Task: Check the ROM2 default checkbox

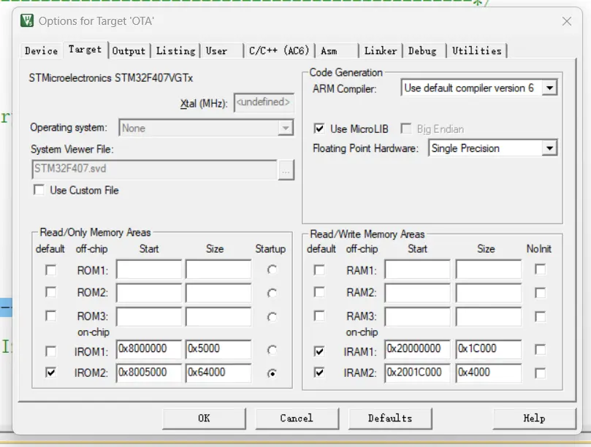Action: click(x=51, y=292)
